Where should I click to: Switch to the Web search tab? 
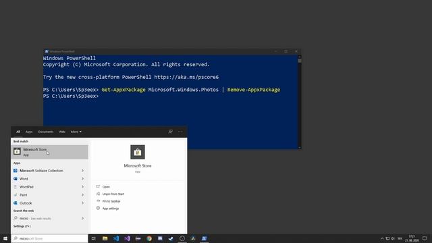[x=62, y=132]
